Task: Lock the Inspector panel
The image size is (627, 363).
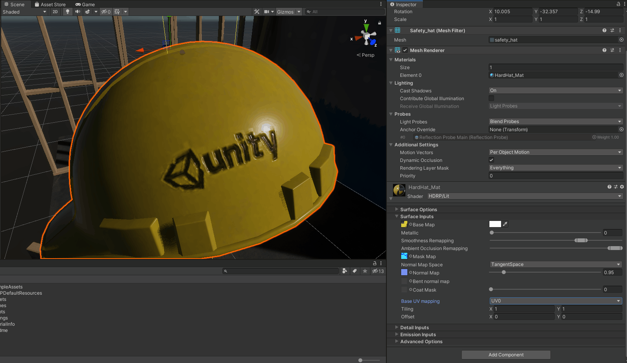Action: pos(618,4)
